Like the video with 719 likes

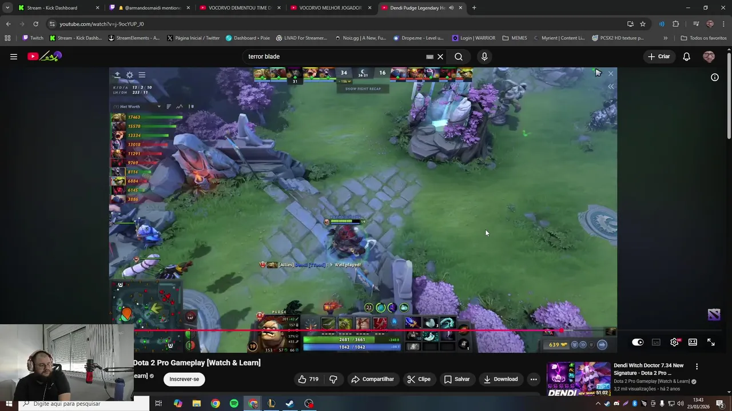pos(308,379)
